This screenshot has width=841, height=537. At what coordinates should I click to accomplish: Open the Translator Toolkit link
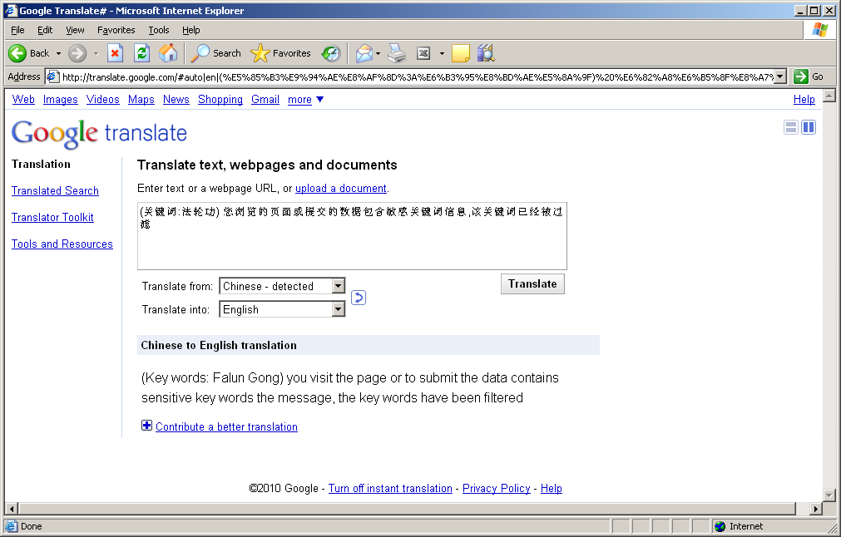click(x=52, y=217)
